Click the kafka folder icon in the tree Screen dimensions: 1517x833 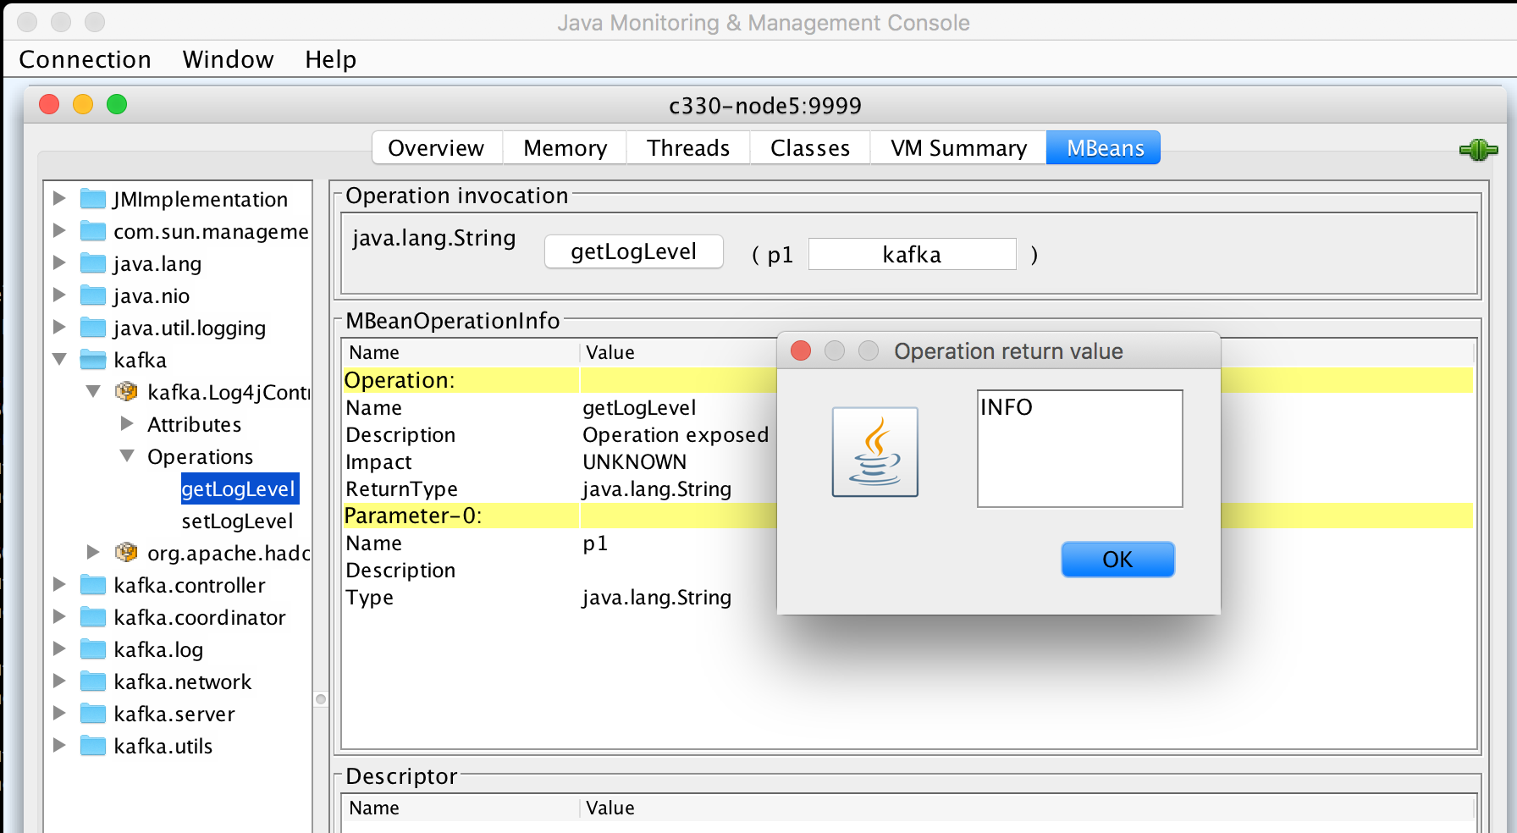tap(91, 359)
